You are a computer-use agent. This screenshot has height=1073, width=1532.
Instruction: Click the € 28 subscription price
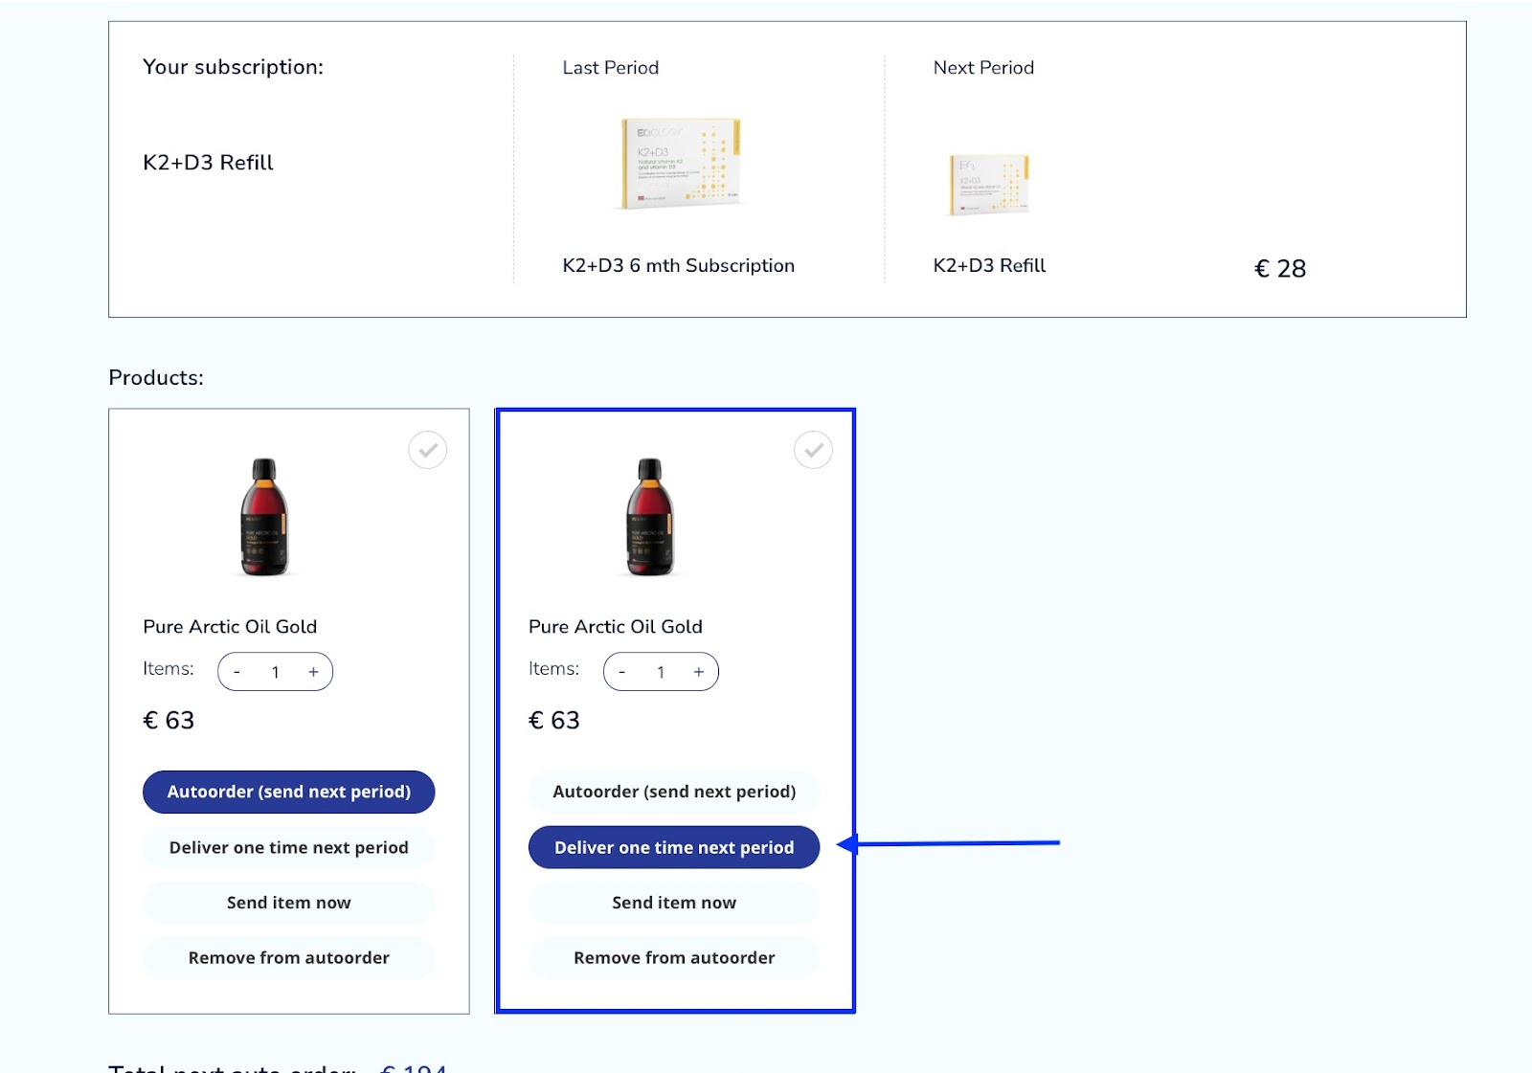click(1280, 269)
